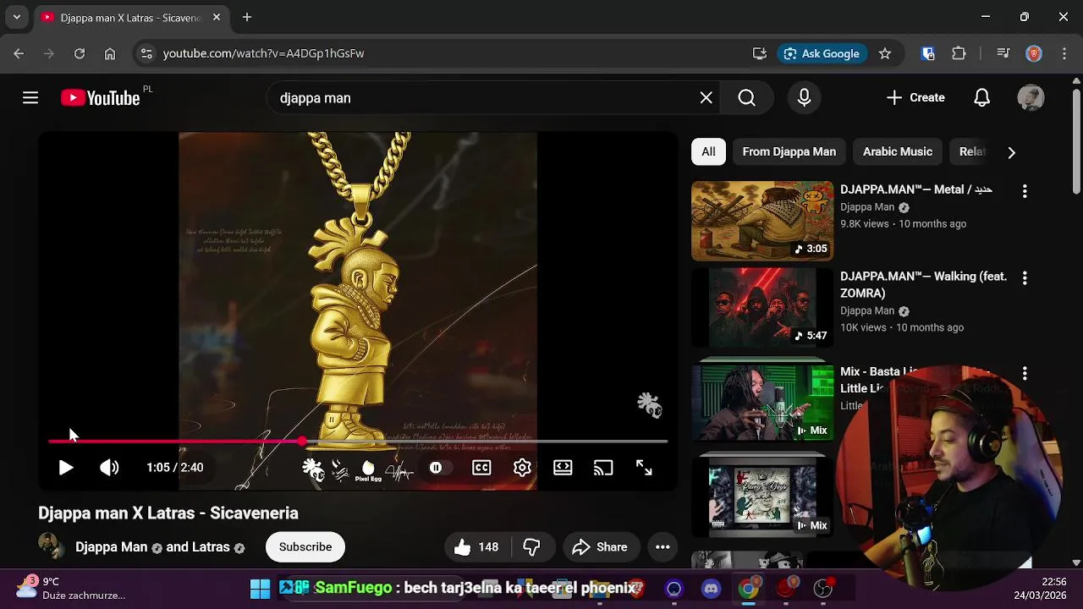Open Djappa Man channel name link
The width and height of the screenshot is (1083, 609).
111,547
